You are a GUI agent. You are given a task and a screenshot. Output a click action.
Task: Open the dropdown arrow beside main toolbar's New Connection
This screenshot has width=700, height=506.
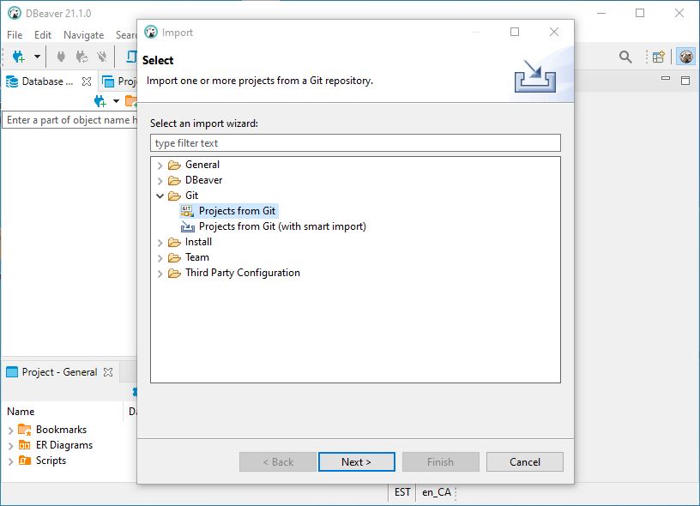click(x=37, y=57)
